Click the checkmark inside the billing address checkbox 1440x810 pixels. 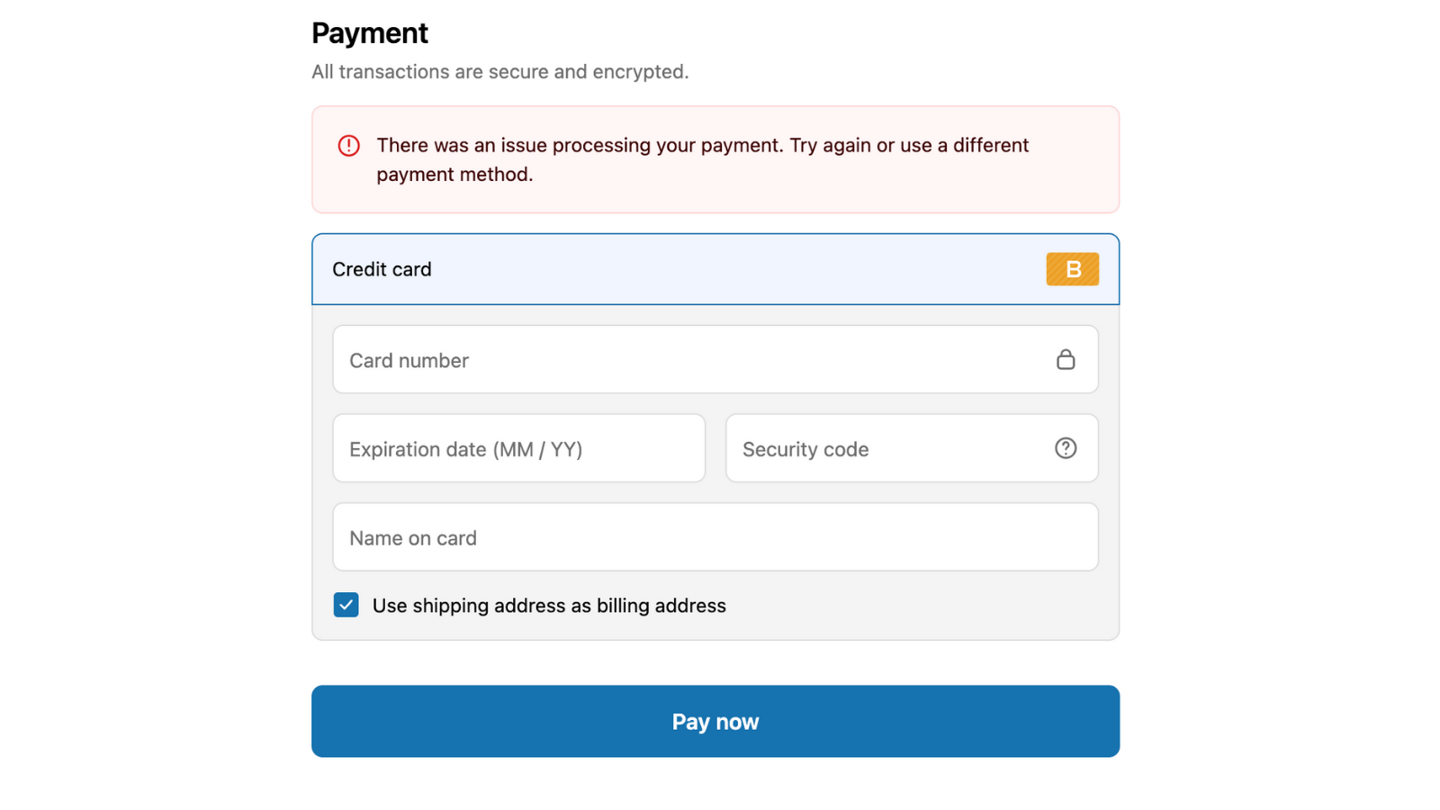346,605
